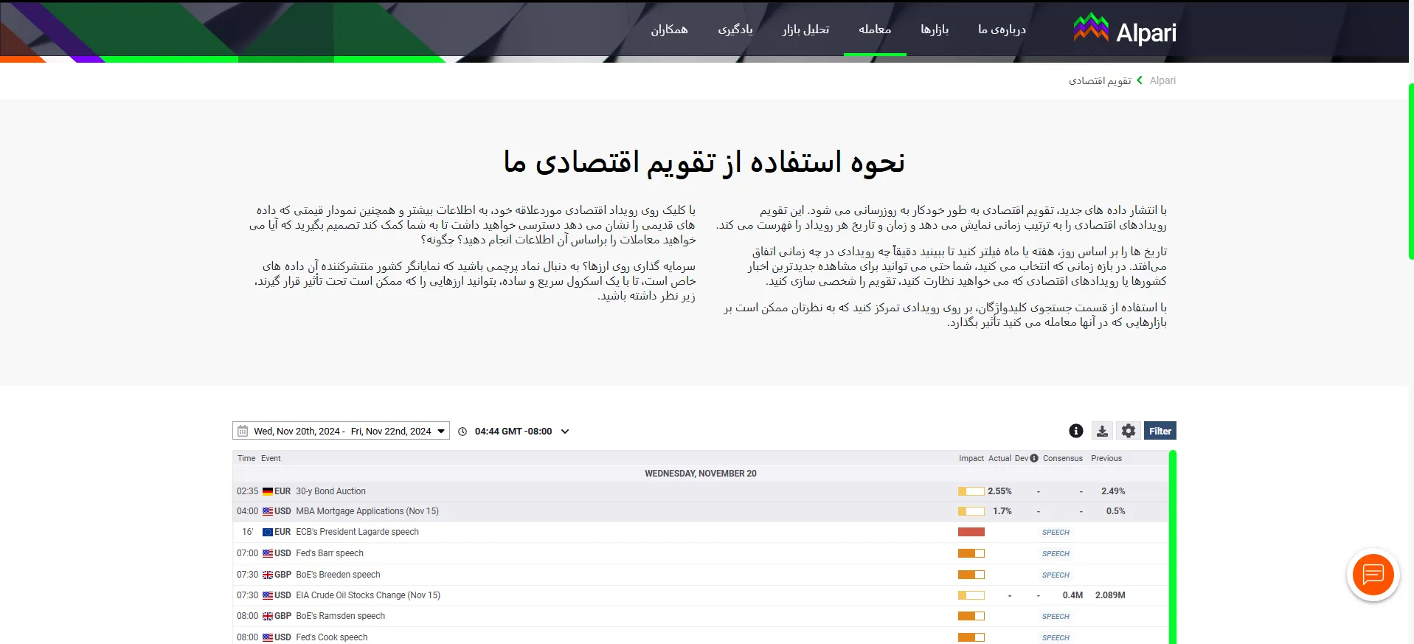Open 30-y Bond Auction event
Viewport: 1414px width, 644px height.
click(330, 491)
